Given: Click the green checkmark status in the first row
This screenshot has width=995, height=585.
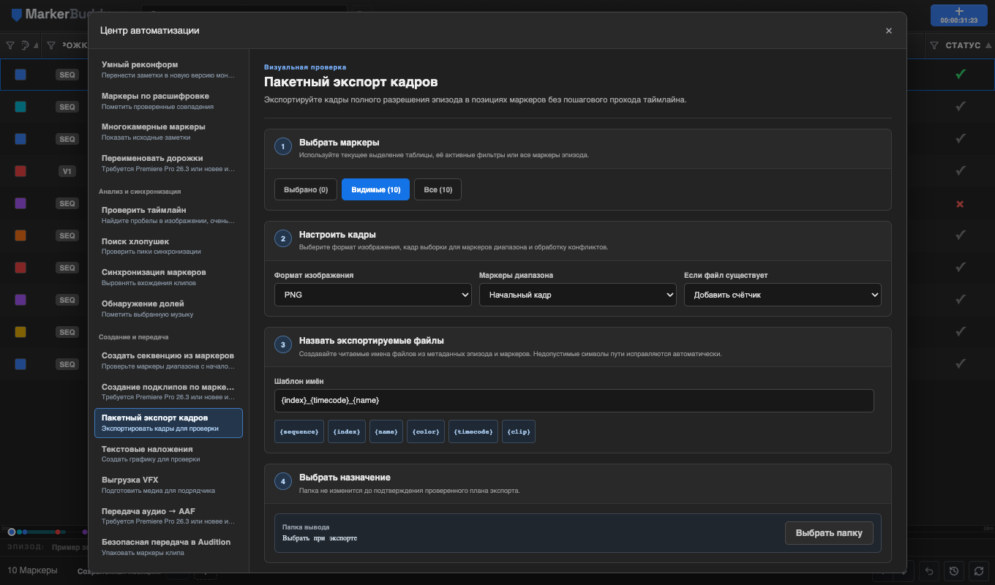Looking at the screenshot, I should tap(961, 74).
